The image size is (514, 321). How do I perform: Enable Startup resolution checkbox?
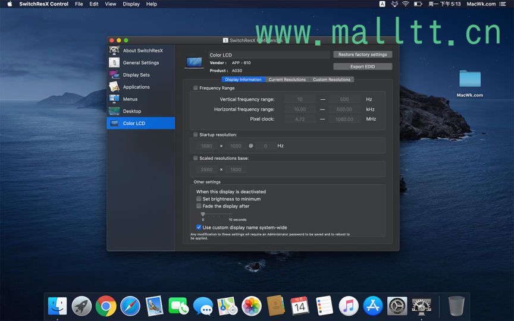195,134
